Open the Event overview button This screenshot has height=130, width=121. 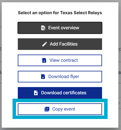tap(60, 28)
